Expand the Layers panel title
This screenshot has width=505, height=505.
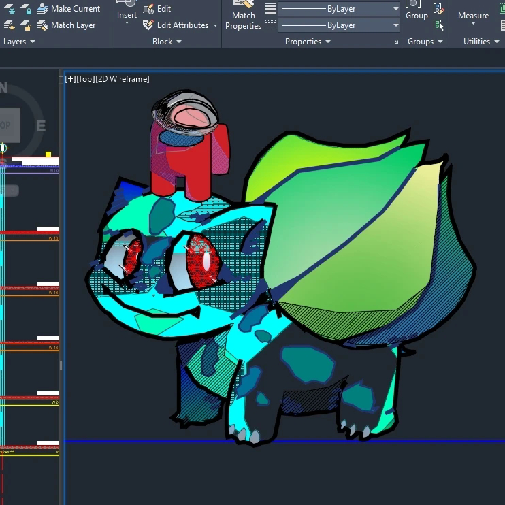[x=19, y=42]
